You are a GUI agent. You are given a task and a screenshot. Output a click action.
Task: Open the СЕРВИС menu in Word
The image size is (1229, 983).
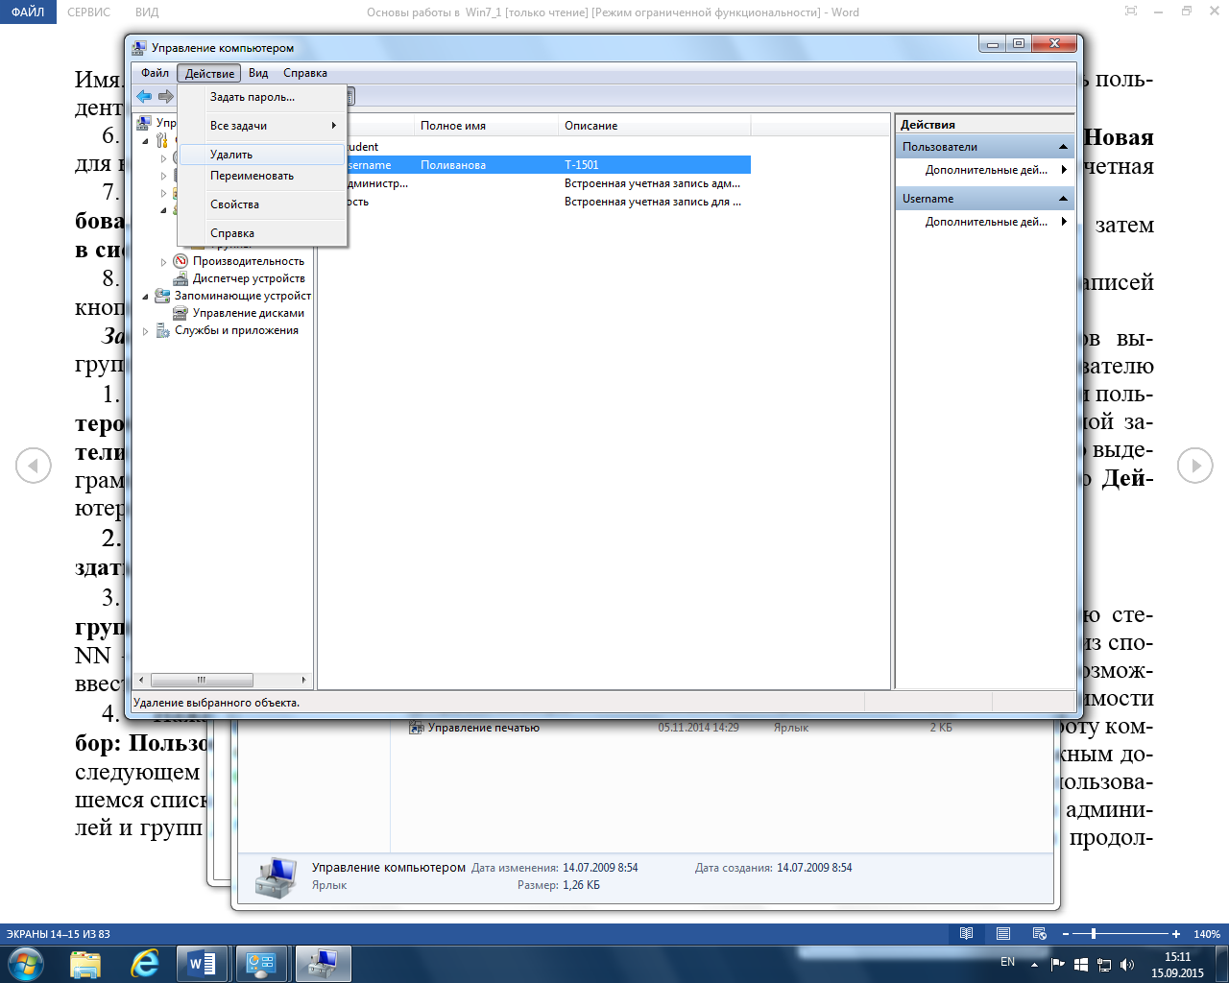(89, 12)
